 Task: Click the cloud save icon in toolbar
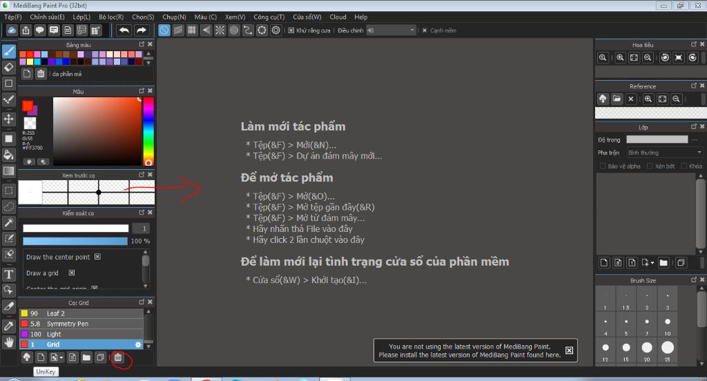[x=12, y=30]
